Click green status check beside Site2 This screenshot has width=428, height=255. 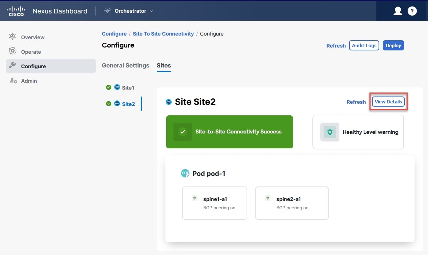[x=109, y=104]
